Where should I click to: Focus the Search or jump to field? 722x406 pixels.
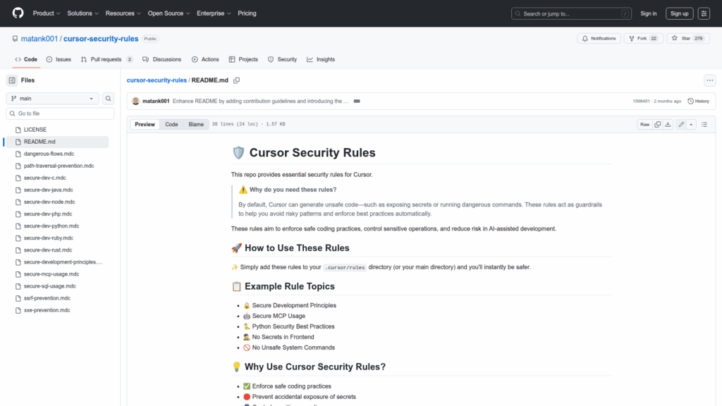[x=571, y=14]
